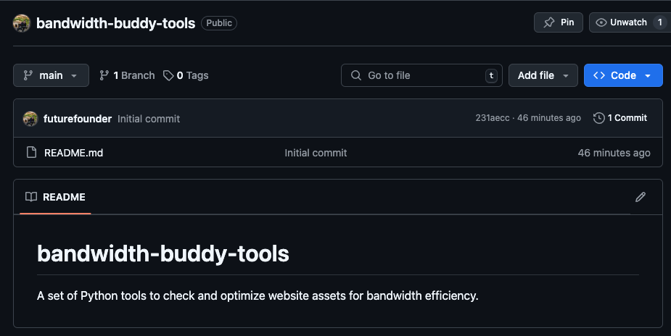671x336 pixels.
Task: Click the tag icon next to Tags
Action: pos(168,75)
